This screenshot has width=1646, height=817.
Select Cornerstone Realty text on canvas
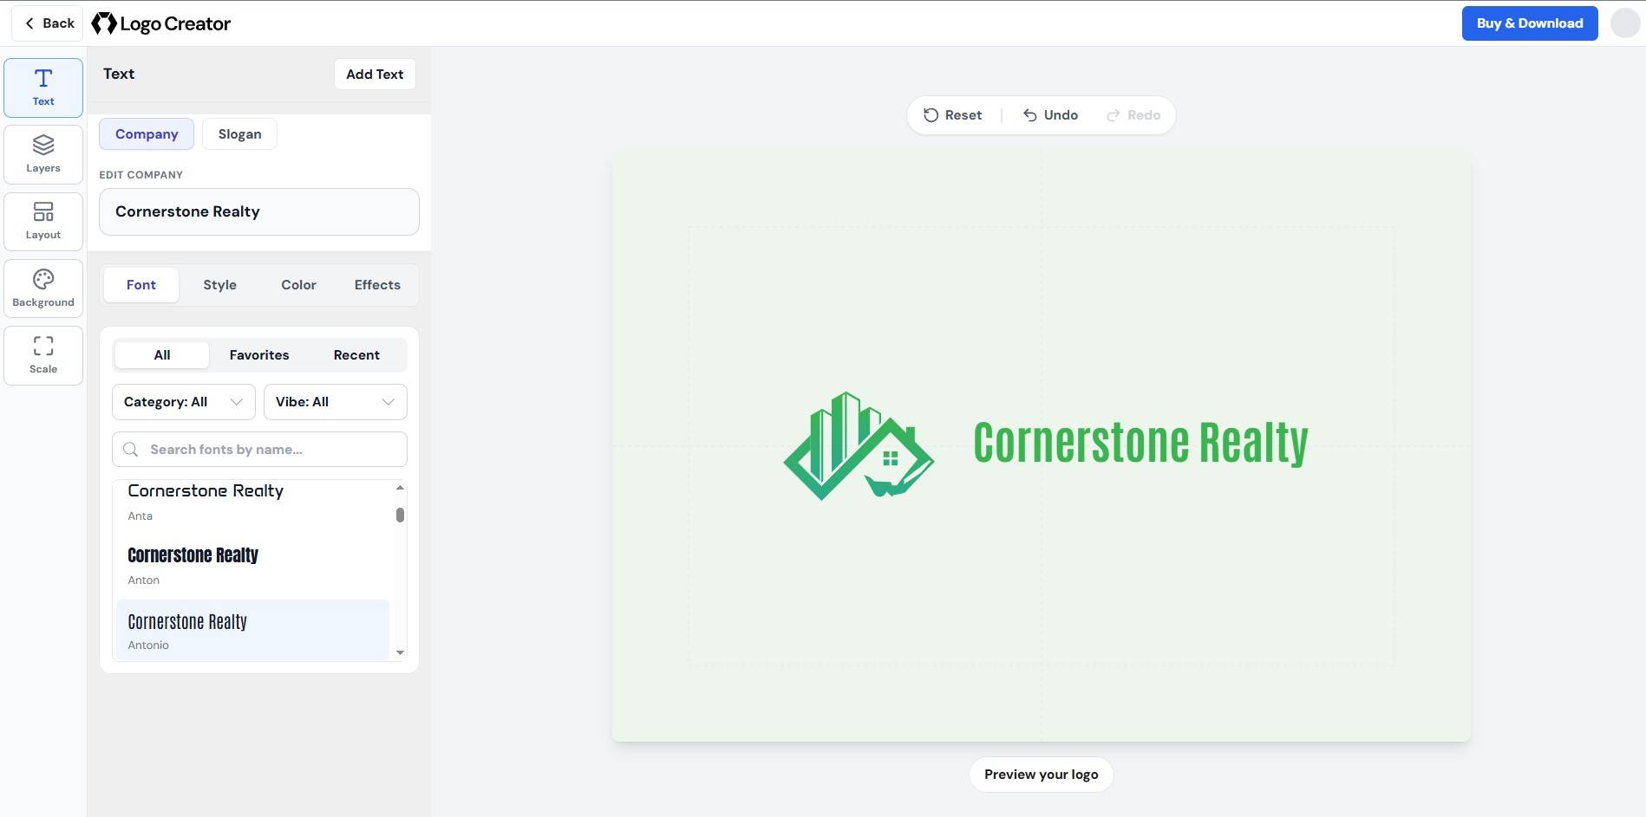click(x=1140, y=444)
